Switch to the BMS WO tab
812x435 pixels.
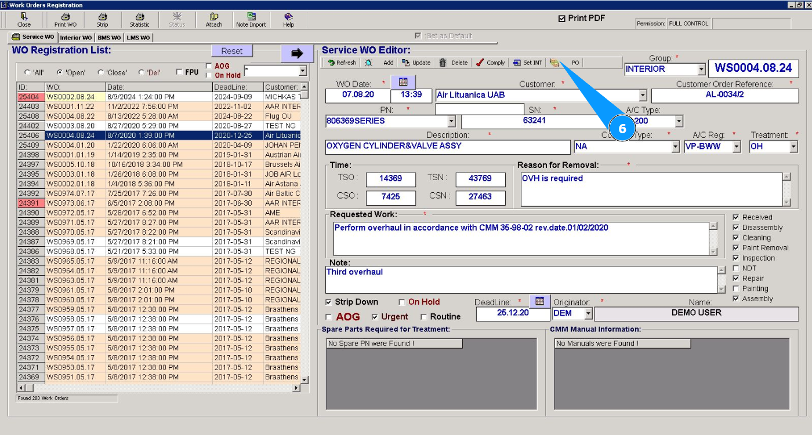point(109,38)
